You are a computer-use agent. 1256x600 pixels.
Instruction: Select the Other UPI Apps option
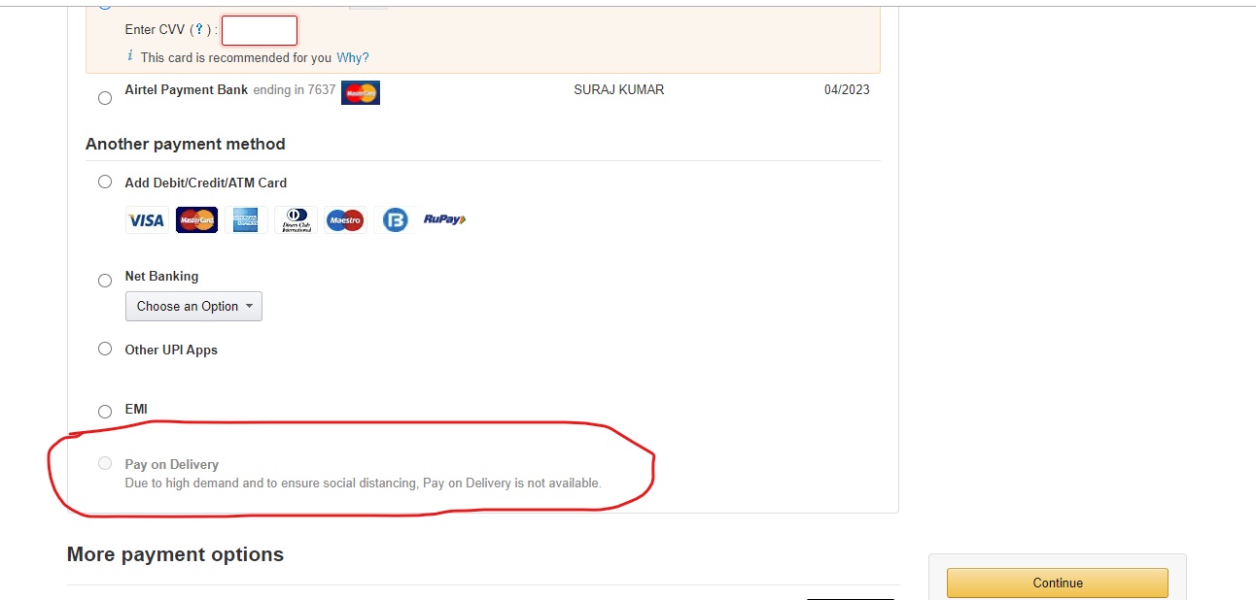(x=105, y=349)
